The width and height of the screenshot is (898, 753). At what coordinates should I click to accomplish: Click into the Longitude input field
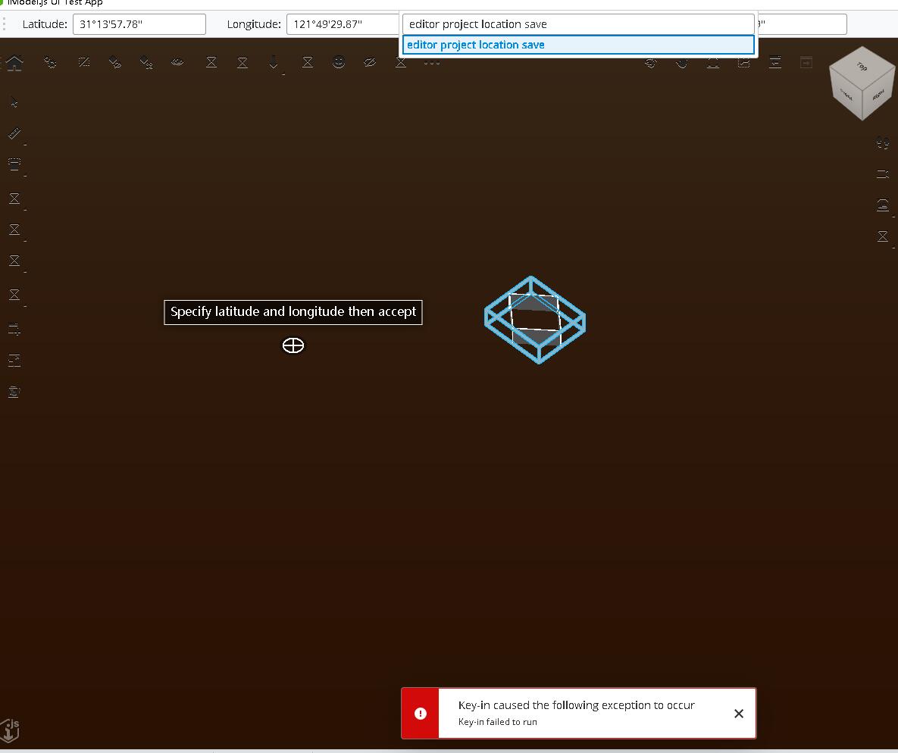pos(343,24)
